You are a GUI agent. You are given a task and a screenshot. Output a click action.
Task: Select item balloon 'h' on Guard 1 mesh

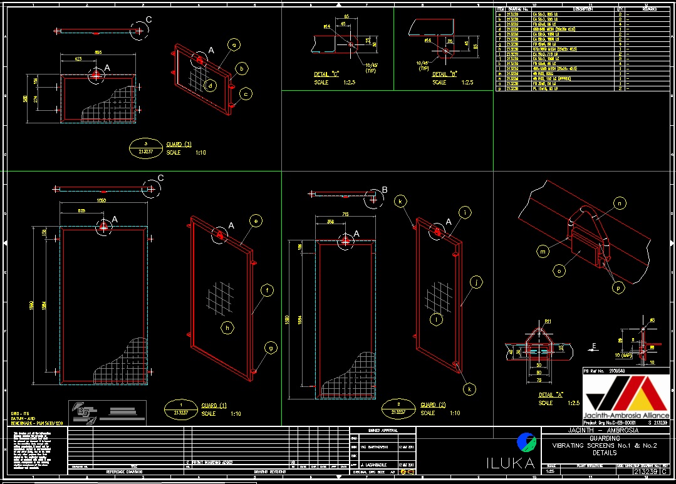(226, 327)
